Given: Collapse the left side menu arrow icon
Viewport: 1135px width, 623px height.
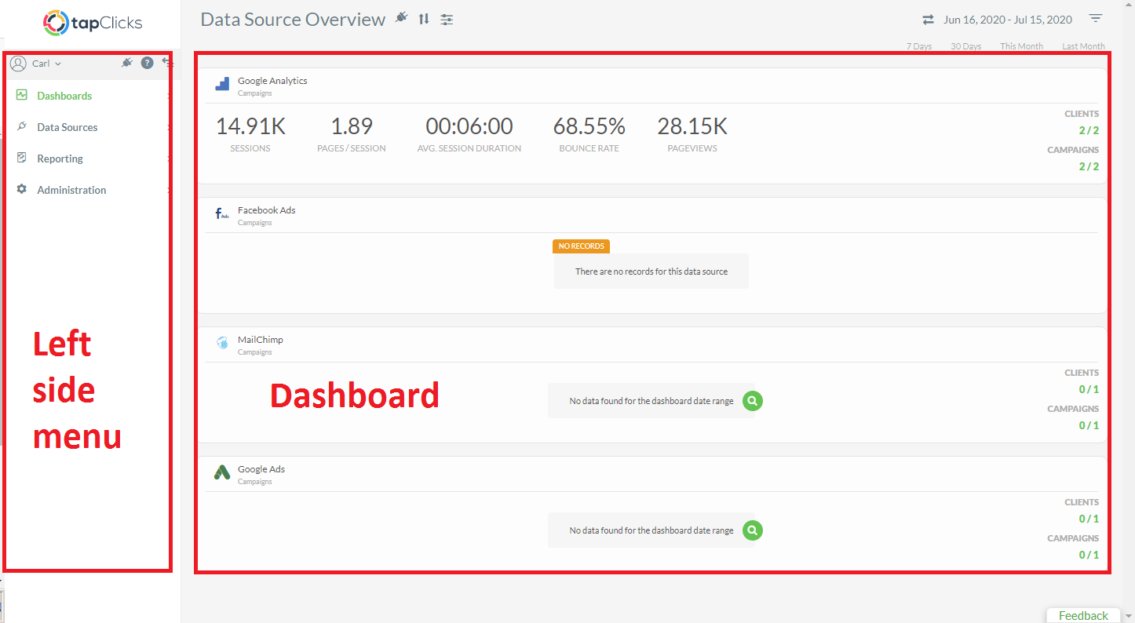Looking at the screenshot, I should 167,62.
